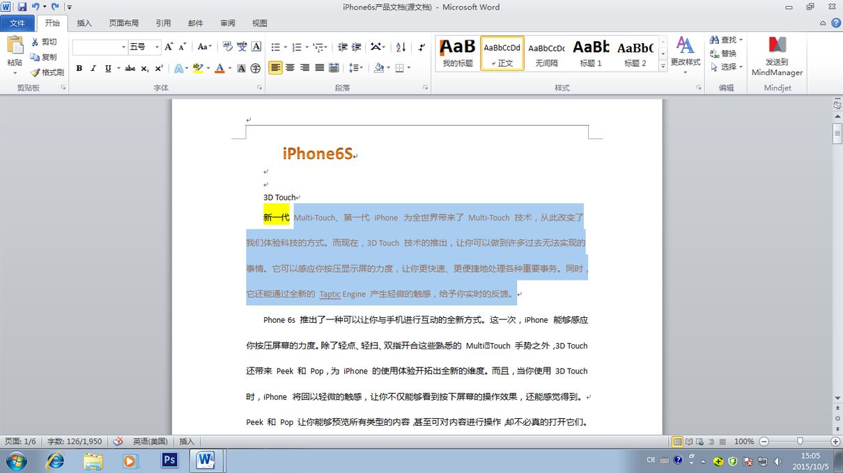This screenshot has height=473, width=843.
Task: Click zoom slider handle
Action: pos(800,441)
